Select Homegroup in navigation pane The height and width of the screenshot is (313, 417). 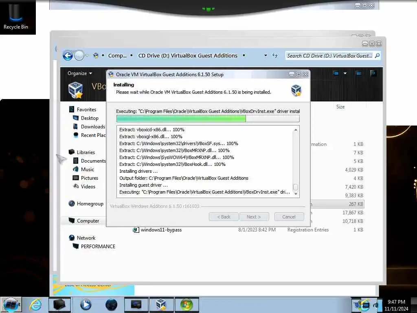(90, 204)
